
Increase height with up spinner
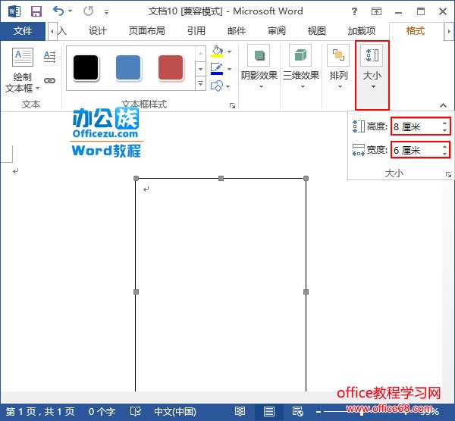[445, 123]
